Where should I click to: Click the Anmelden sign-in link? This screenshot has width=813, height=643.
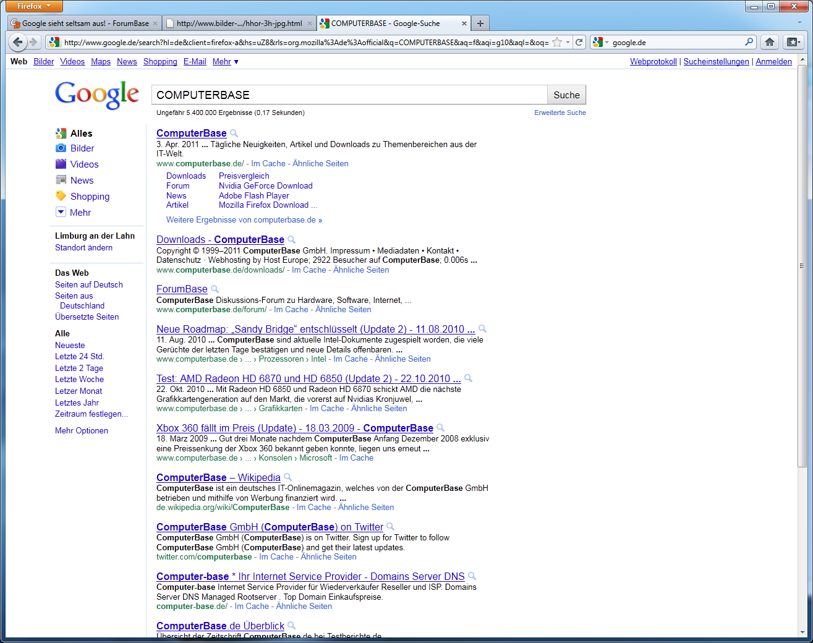(x=773, y=62)
